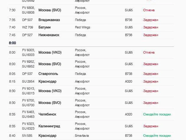
Task: Select the 5N 585 Smartavia flight to Краснодар
Action: pyautogui.click(x=91, y=136)
